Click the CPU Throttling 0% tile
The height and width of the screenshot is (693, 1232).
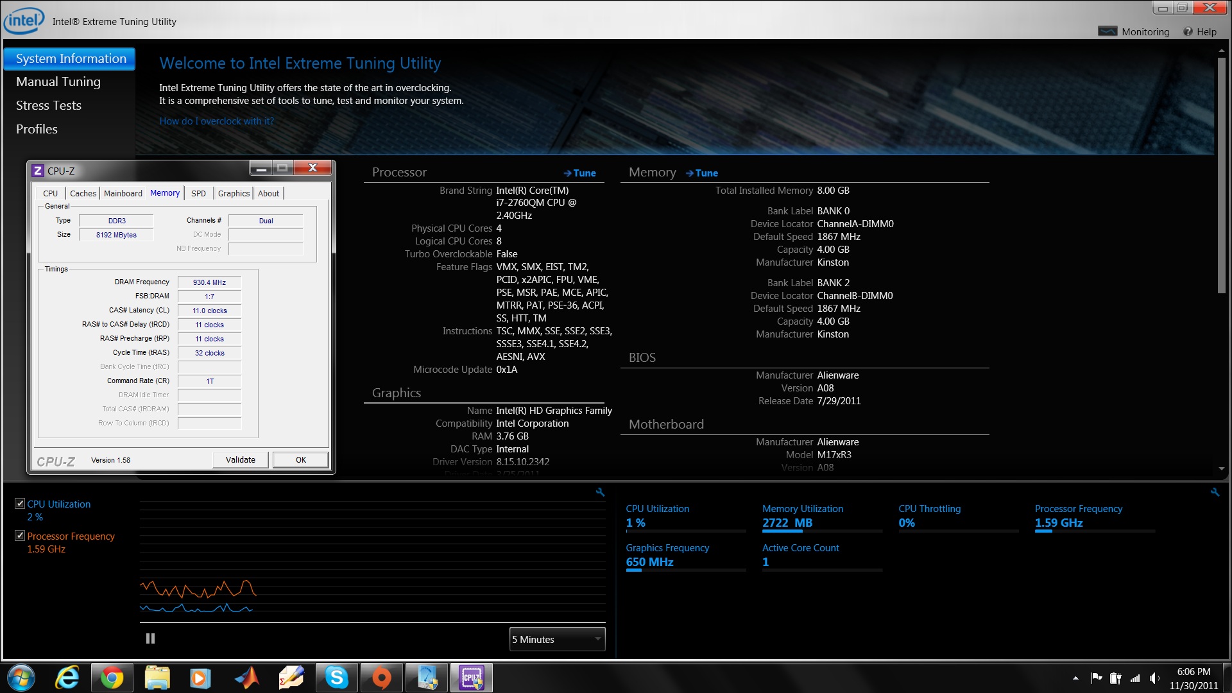point(958,518)
